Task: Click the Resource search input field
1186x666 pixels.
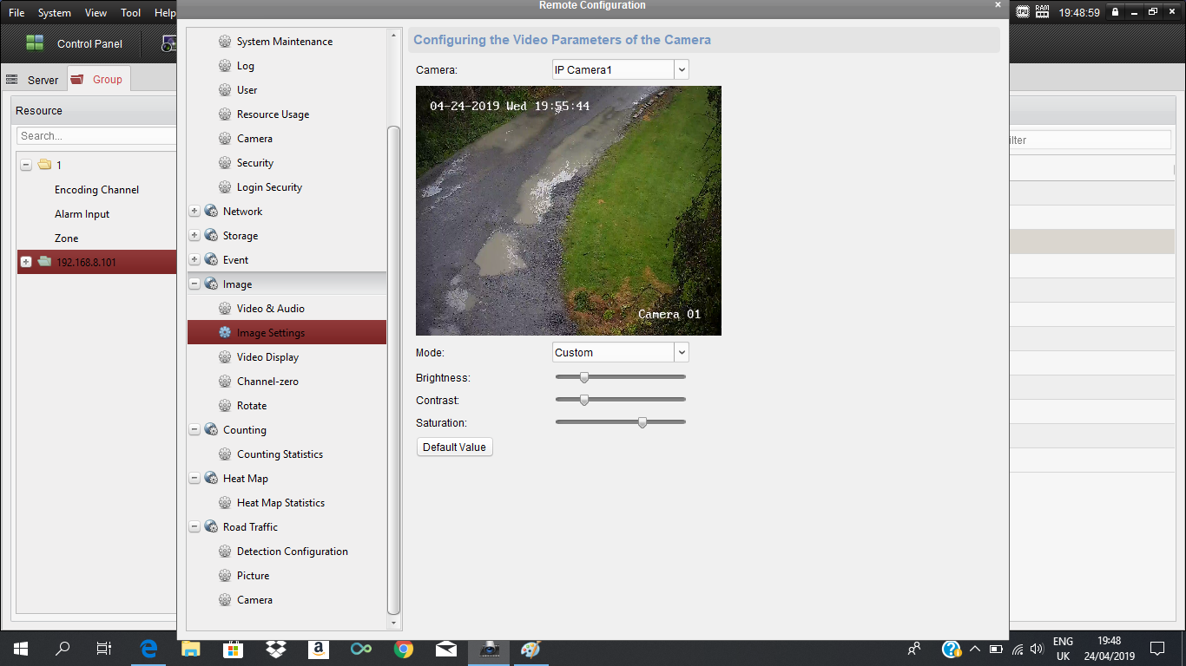Action: (x=96, y=136)
